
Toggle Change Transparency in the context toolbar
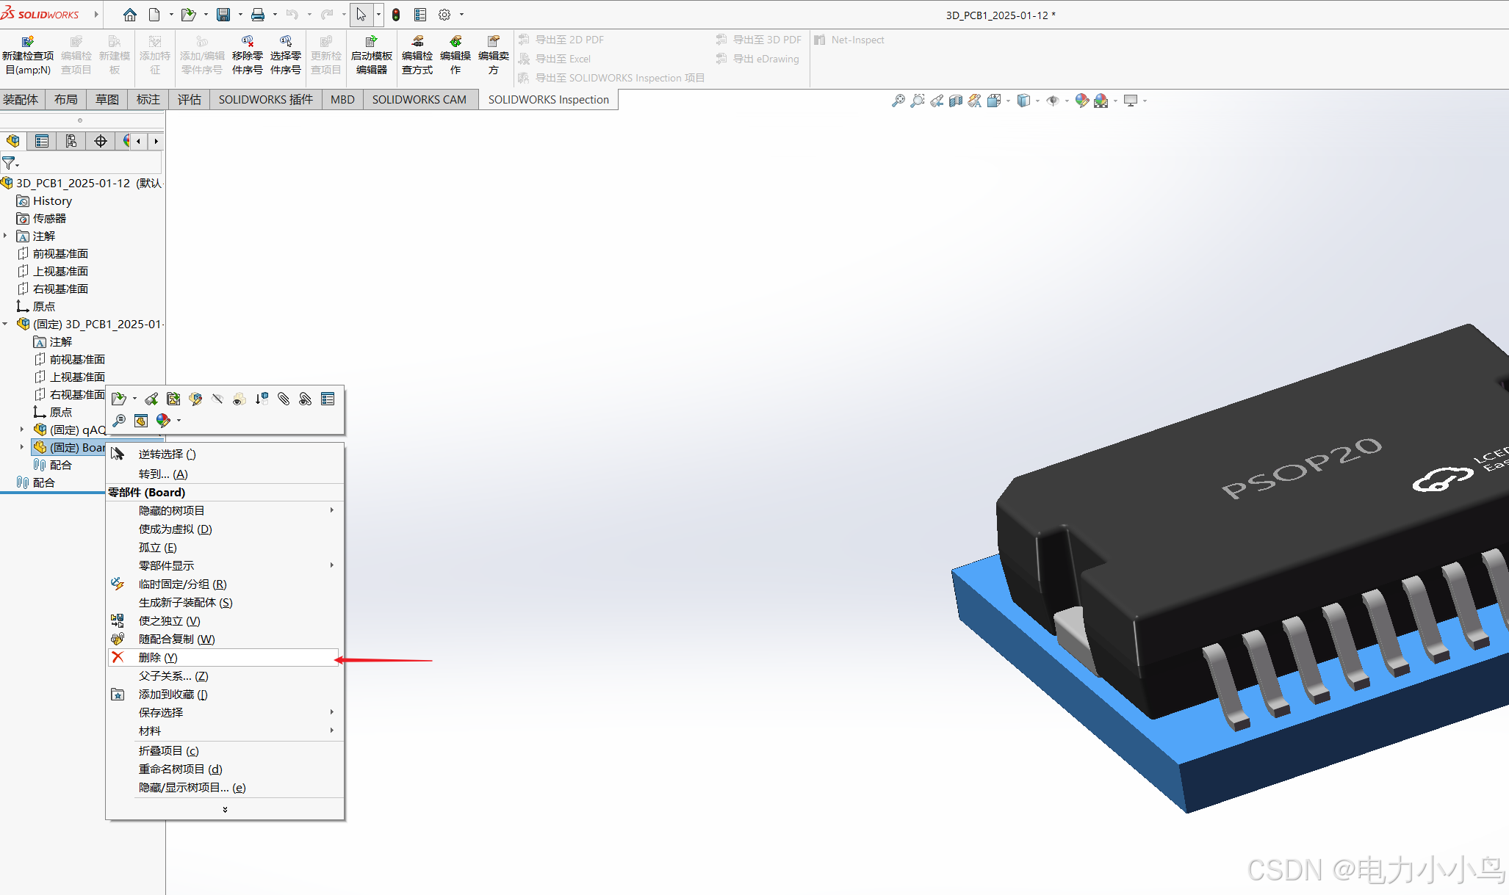click(x=239, y=399)
